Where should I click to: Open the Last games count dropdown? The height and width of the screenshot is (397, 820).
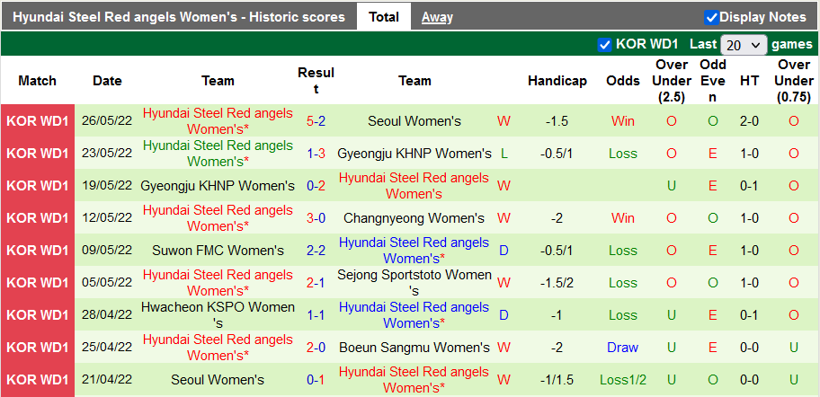(744, 44)
